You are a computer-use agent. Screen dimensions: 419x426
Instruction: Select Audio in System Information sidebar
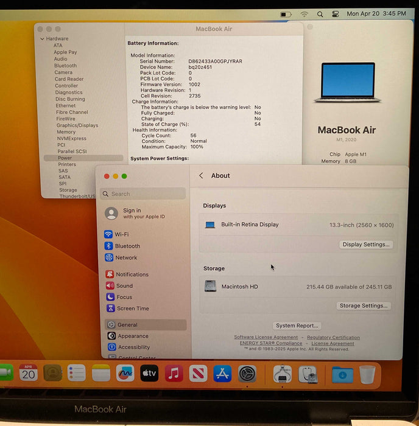60,59
